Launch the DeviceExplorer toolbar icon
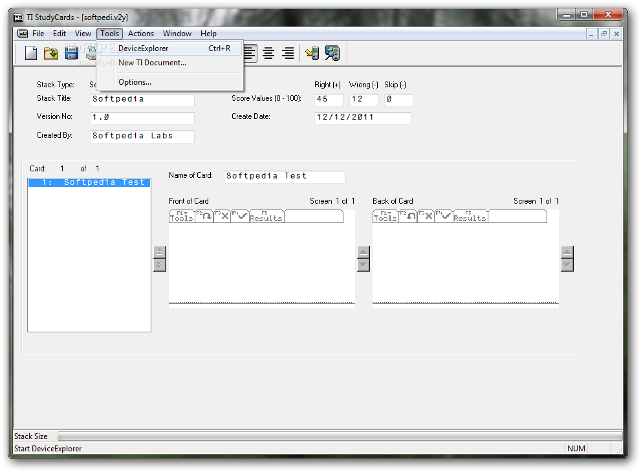The width and height of the screenshot is (641, 472). 332,53
